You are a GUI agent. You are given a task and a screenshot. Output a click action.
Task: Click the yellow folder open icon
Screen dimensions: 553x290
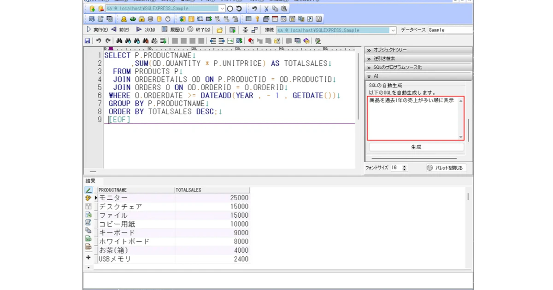click(x=220, y=30)
